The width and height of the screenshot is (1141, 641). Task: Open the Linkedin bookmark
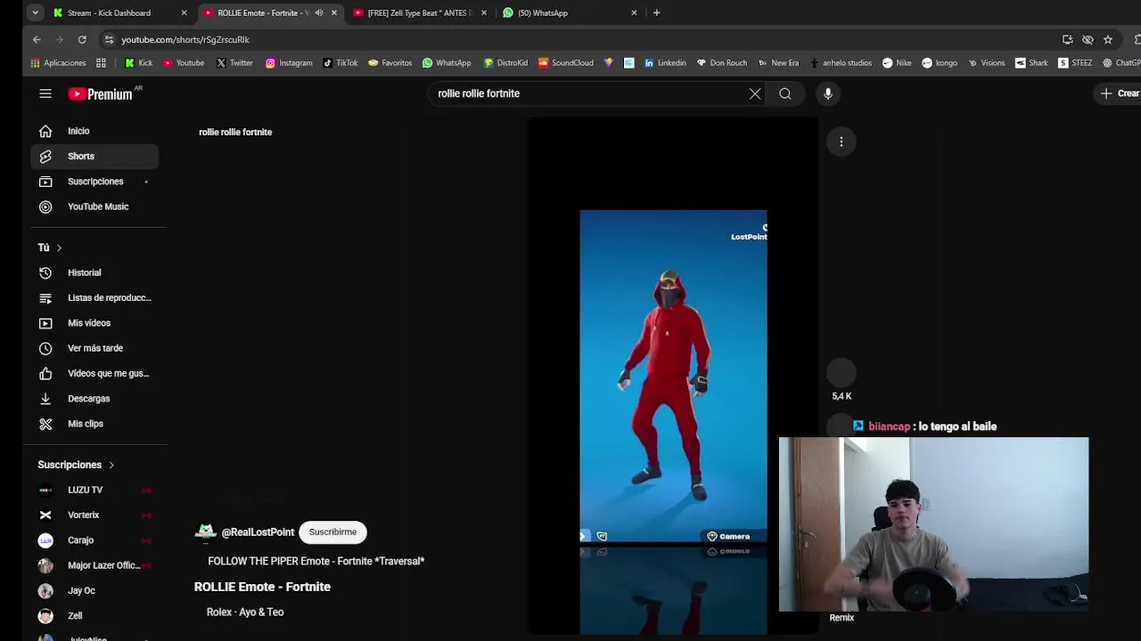[x=665, y=63]
